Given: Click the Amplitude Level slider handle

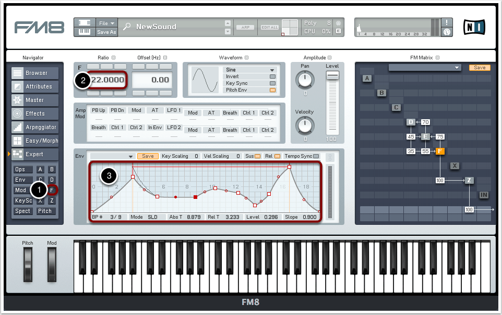Looking at the screenshot, I should click(332, 76).
